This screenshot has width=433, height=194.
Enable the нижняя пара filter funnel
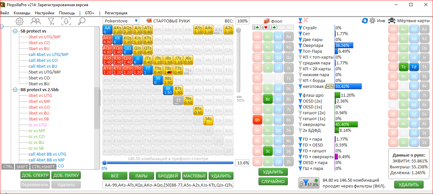click(x=300, y=75)
